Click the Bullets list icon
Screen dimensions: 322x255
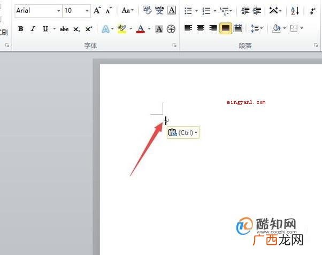188,11
